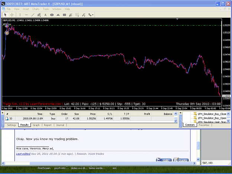232x174 pixels.
Task: Click the S/L value 1.49706
Action: click(108, 119)
